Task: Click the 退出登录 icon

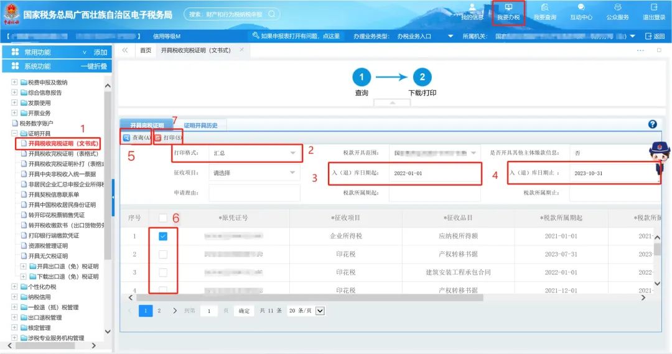Action: (654, 7)
